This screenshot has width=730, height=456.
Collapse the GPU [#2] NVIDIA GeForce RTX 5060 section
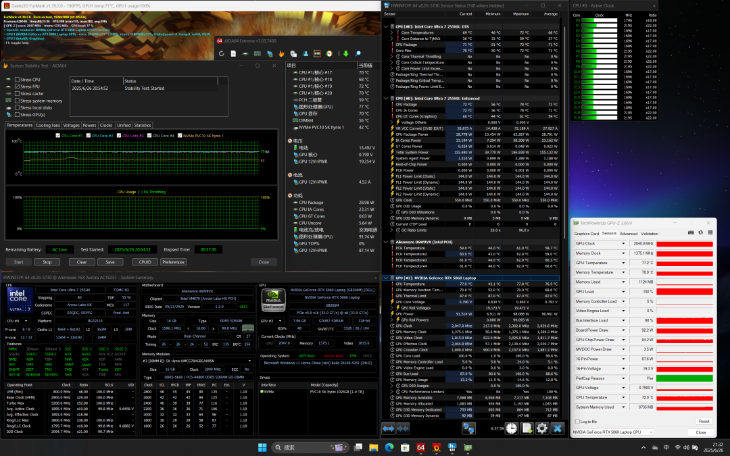pos(385,278)
